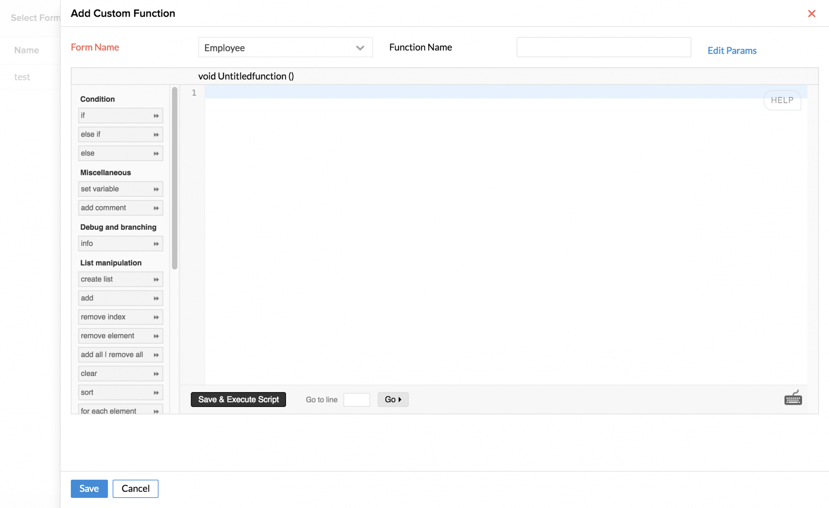Insert an 'add comment' statement

(116, 208)
